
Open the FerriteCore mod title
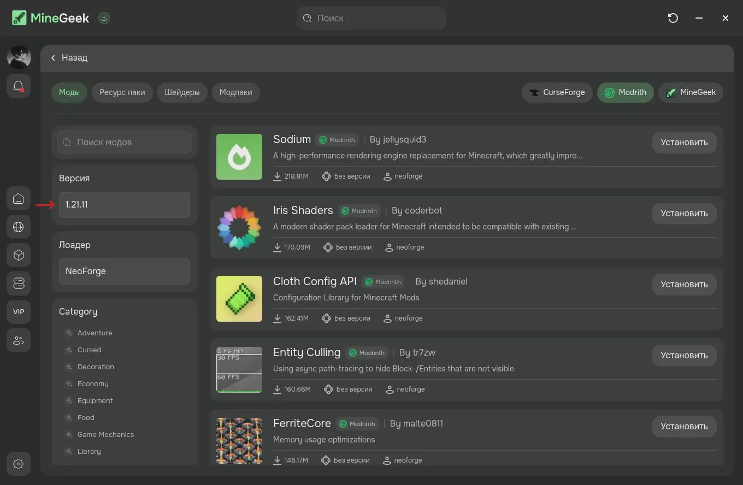pyautogui.click(x=302, y=423)
